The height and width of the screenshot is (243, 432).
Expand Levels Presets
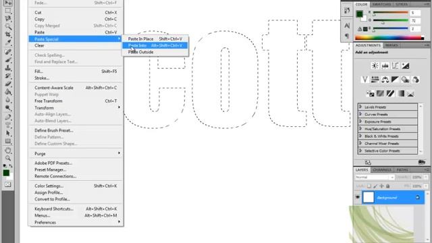pyautogui.click(x=360, y=107)
